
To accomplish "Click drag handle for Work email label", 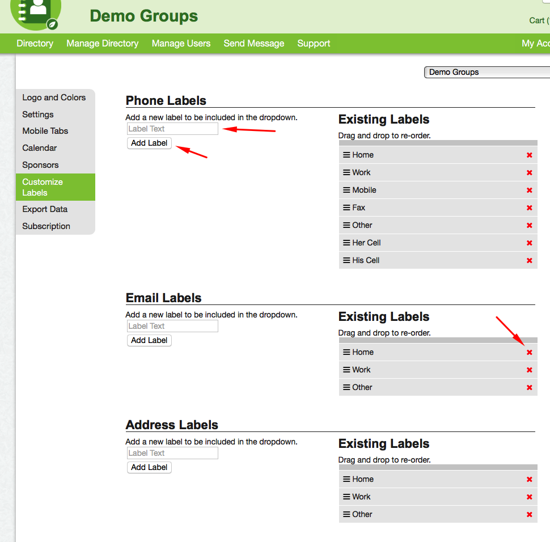I will click(346, 370).
